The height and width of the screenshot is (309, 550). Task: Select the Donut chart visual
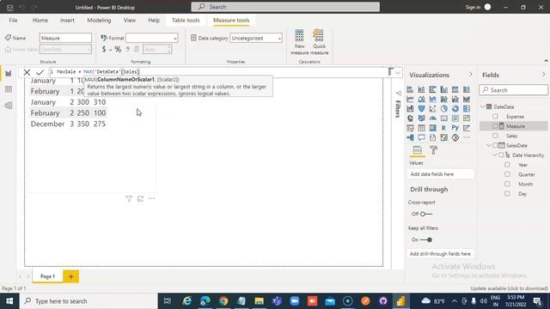[x=455, y=109]
